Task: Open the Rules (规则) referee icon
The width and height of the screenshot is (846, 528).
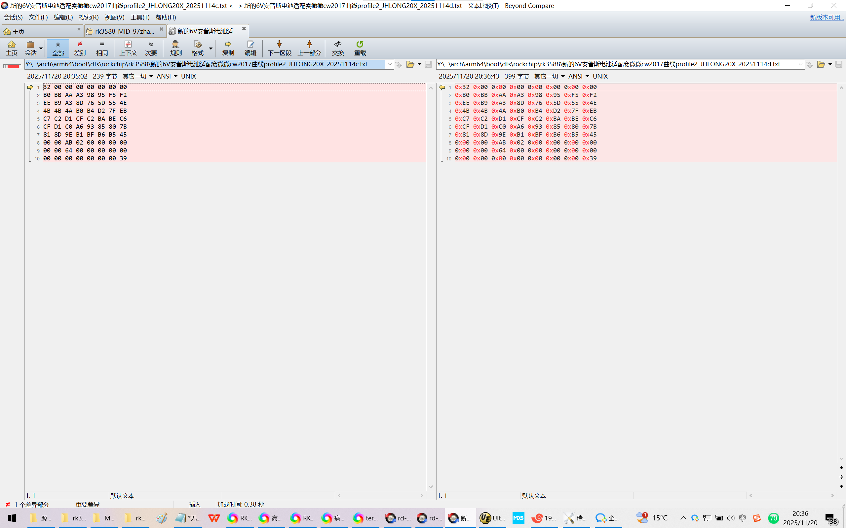Action: 175,48
